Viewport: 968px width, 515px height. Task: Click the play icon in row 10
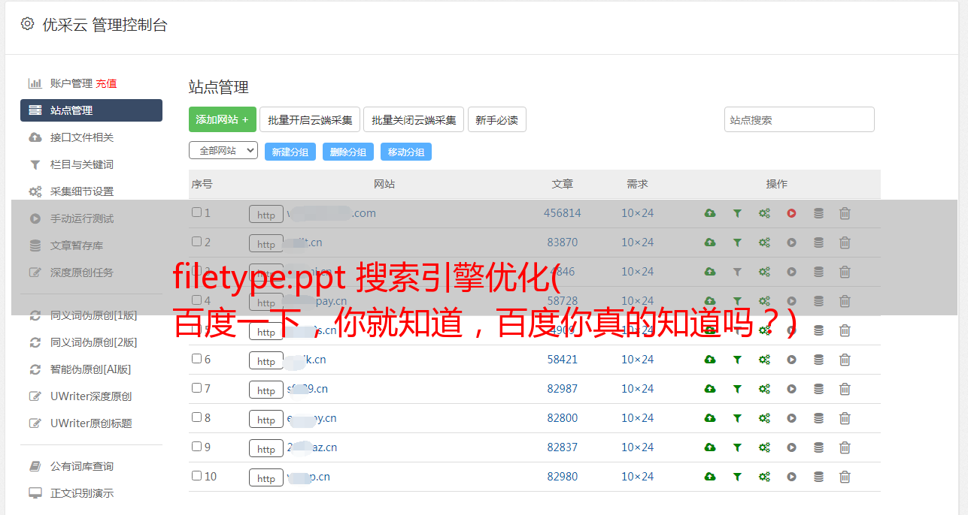(x=791, y=477)
